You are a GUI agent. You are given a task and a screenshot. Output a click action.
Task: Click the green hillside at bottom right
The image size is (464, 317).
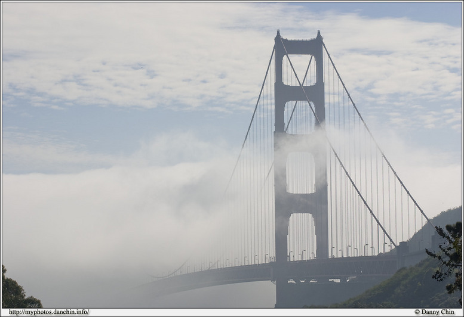point(406,289)
